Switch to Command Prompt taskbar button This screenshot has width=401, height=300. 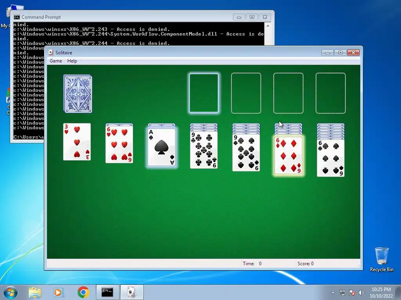(107, 292)
